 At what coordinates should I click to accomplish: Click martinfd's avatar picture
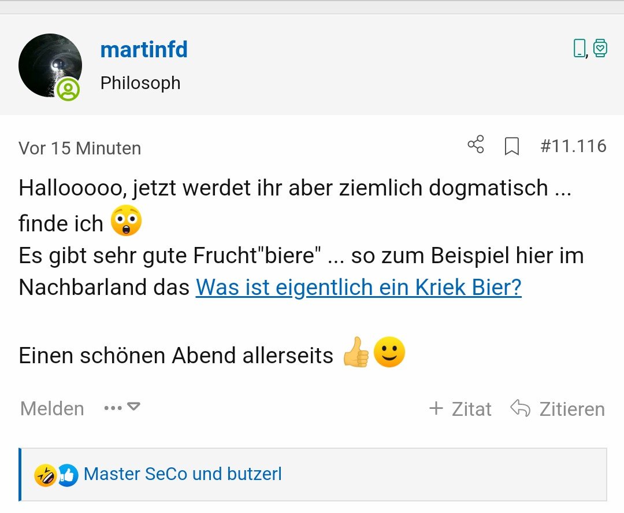[50, 65]
